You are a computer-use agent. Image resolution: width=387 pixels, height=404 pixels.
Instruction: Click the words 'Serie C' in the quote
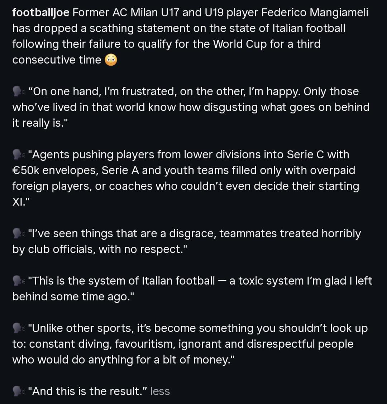305,155
